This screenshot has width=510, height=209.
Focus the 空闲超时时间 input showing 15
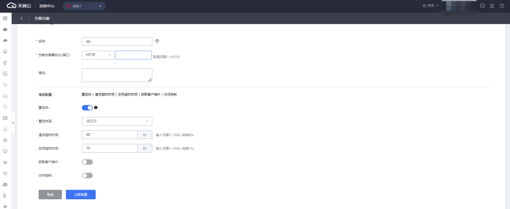(109, 148)
